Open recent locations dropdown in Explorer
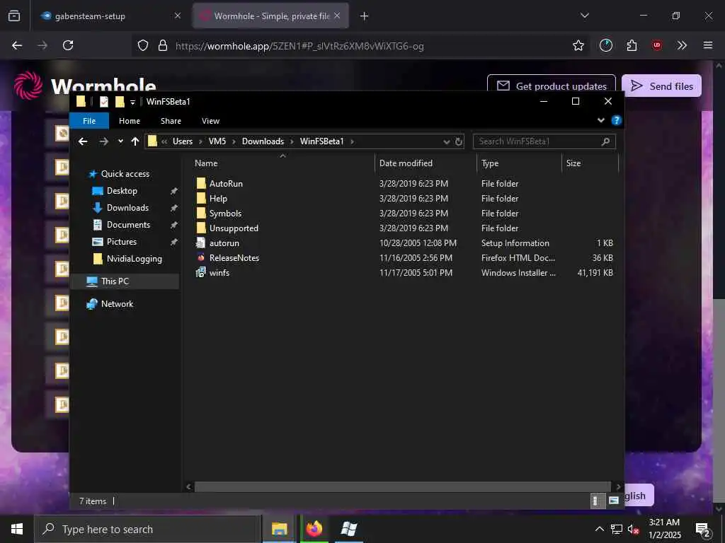725x543 pixels. coord(120,141)
